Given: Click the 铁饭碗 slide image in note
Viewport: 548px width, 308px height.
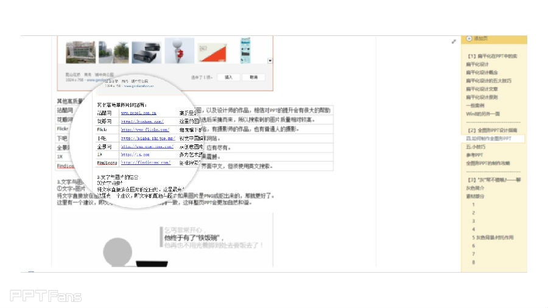Looking at the screenshot, I should tap(164, 240).
